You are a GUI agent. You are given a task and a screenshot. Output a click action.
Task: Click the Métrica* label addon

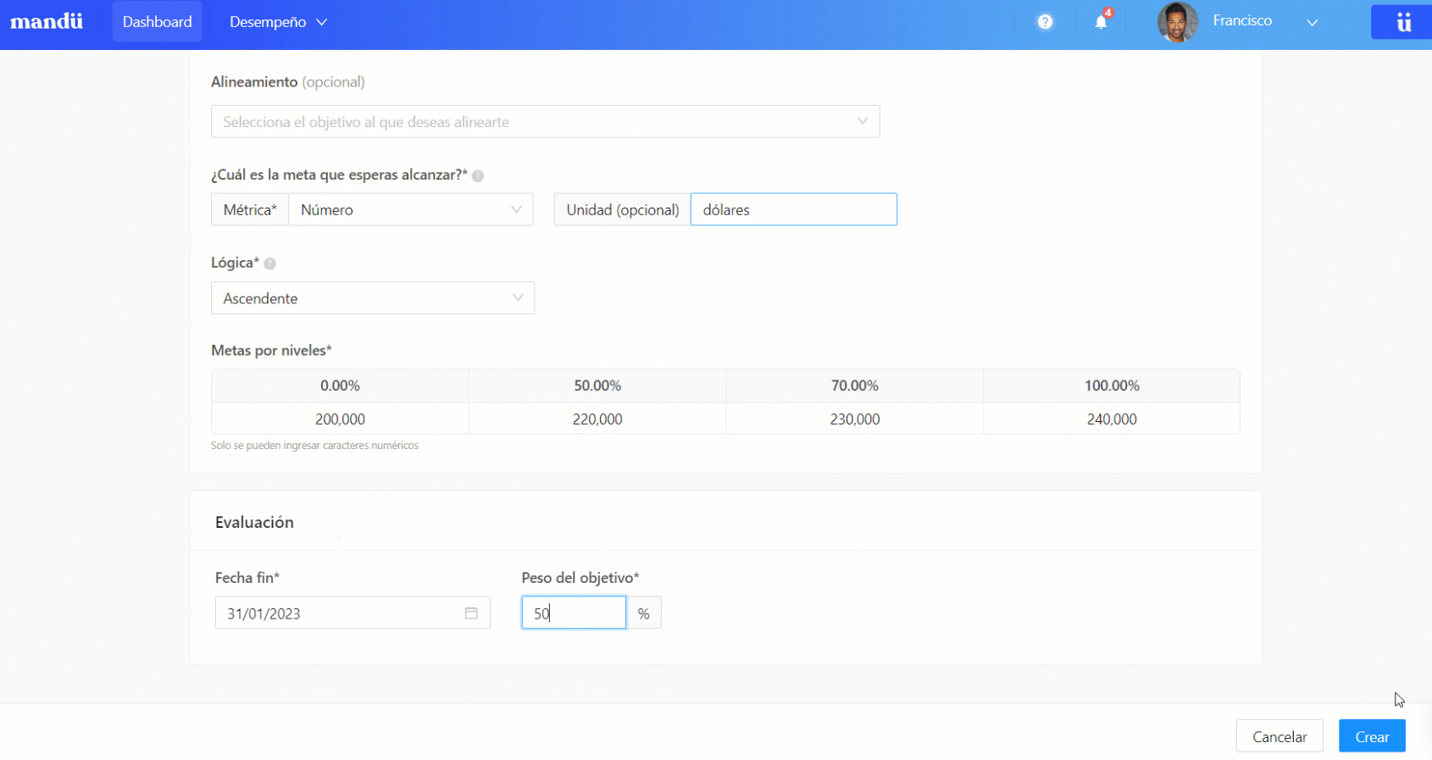(250, 209)
